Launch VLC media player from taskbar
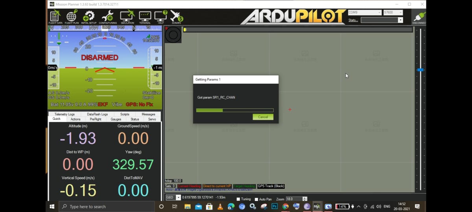Viewport: 472px width, 212px height. (x=220, y=206)
